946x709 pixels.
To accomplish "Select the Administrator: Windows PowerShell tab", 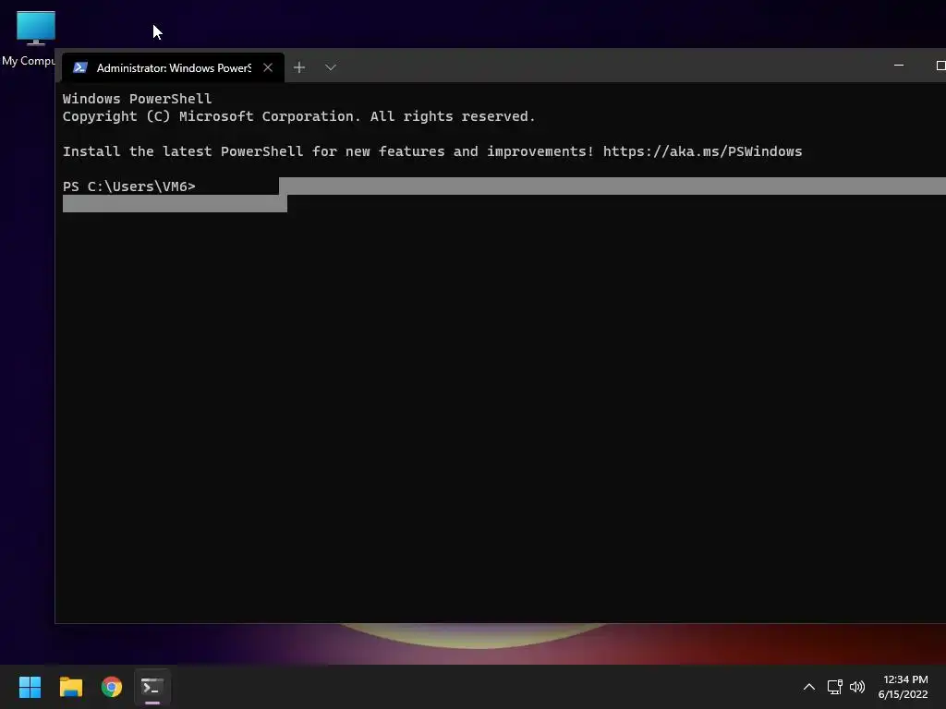I will point(173,67).
